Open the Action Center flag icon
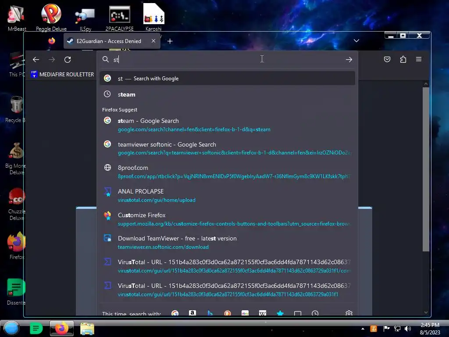This screenshot has width=449, height=337. point(386,329)
